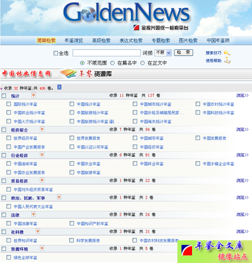Click the 搜索技巧 link
252x263 pixels.
click(214, 53)
